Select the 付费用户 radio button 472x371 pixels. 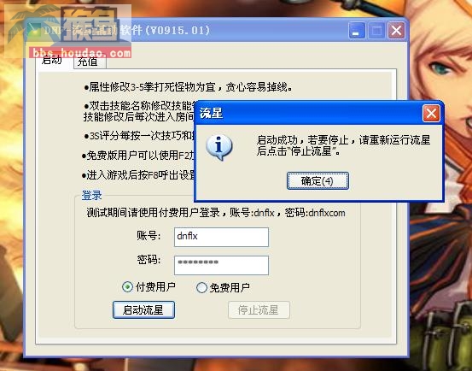pyautogui.click(x=127, y=286)
